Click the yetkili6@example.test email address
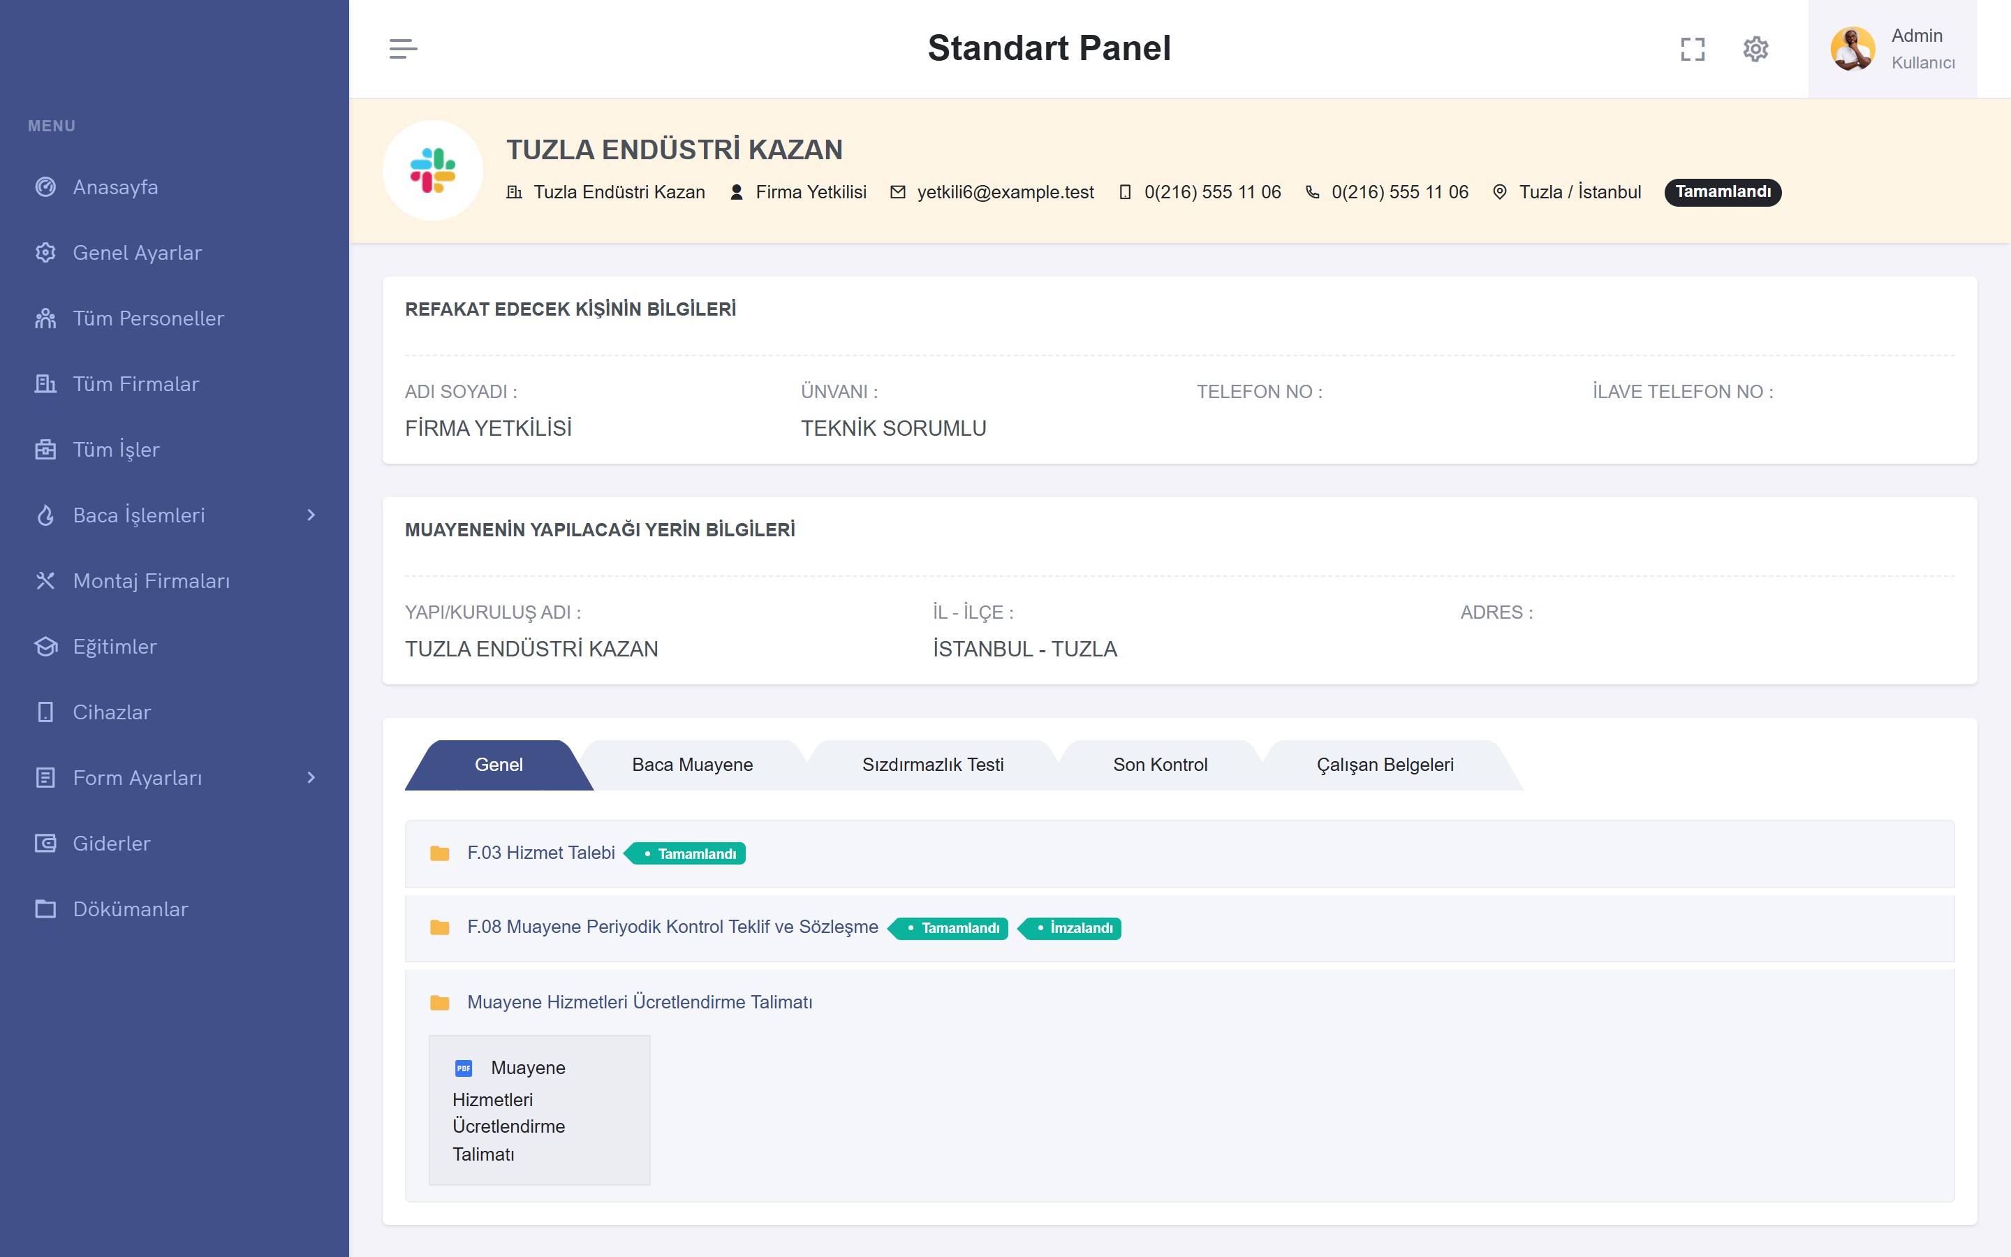 pos(1005,192)
